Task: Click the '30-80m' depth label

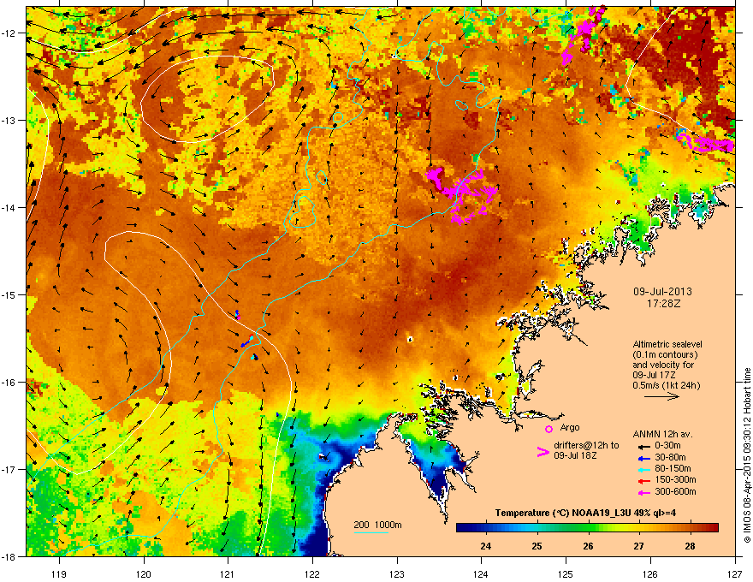Action: pos(670,458)
